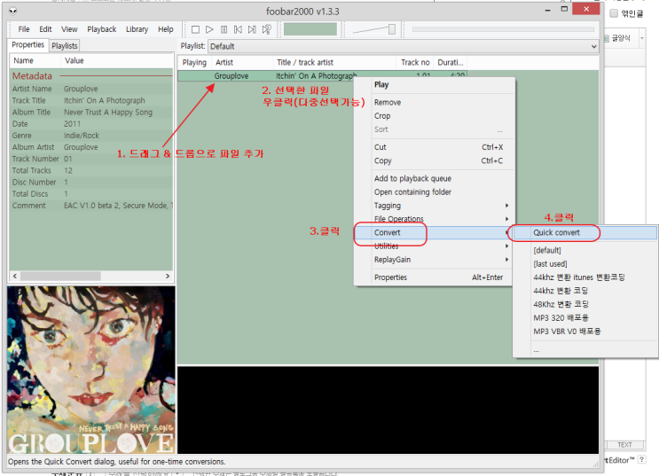This screenshot has width=659, height=476.
Task: Expand the File Operations submenu
Action: point(435,219)
